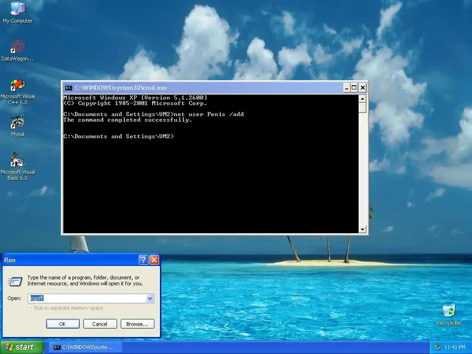Click OK in the Run dialog
Screen dimensions: 472x354
pos(63,324)
